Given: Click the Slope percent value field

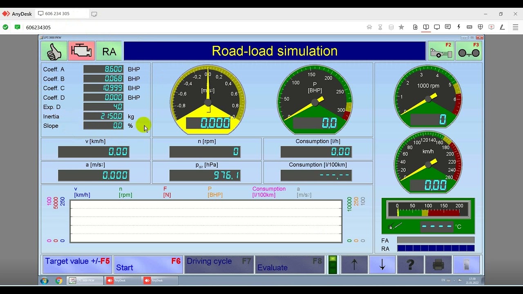Looking at the screenshot, I should [103, 126].
